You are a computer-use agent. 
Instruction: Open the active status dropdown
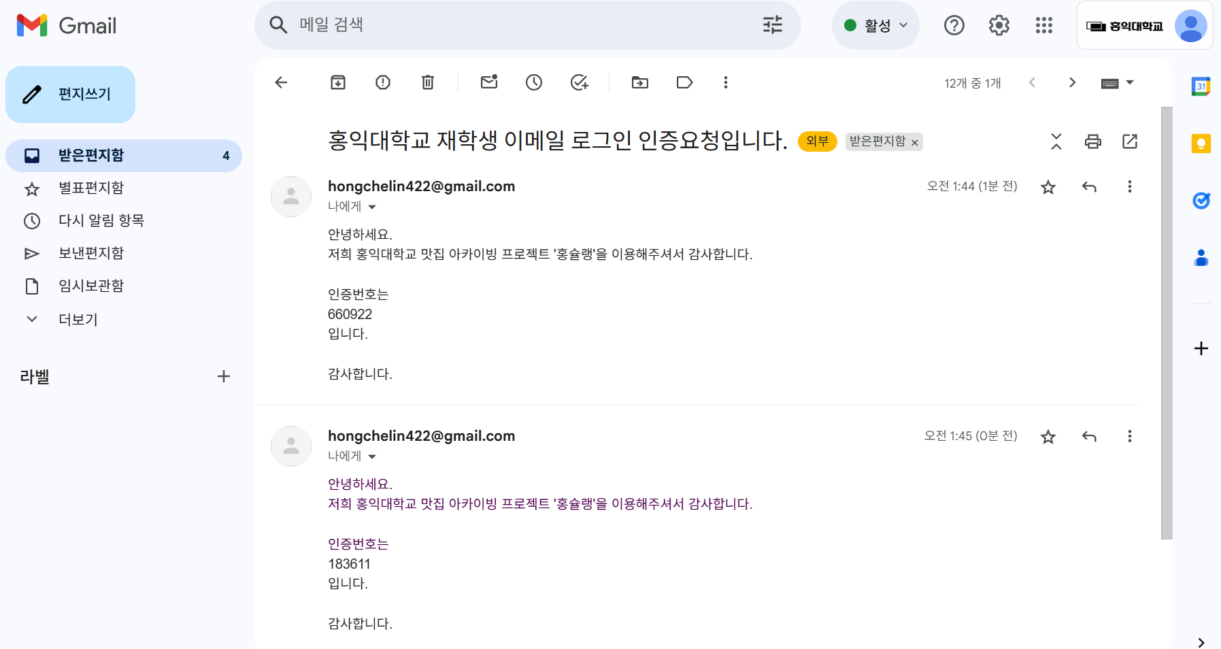point(875,25)
